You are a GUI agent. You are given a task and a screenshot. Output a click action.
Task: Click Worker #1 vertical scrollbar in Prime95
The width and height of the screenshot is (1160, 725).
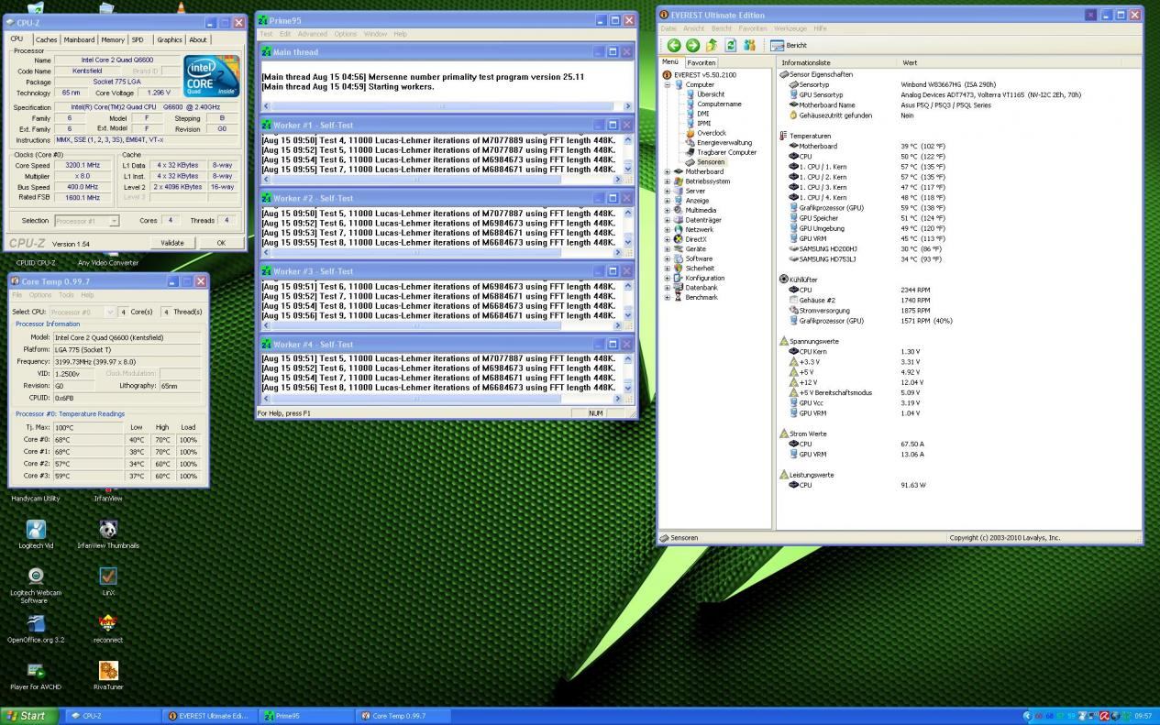tap(628, 154)
